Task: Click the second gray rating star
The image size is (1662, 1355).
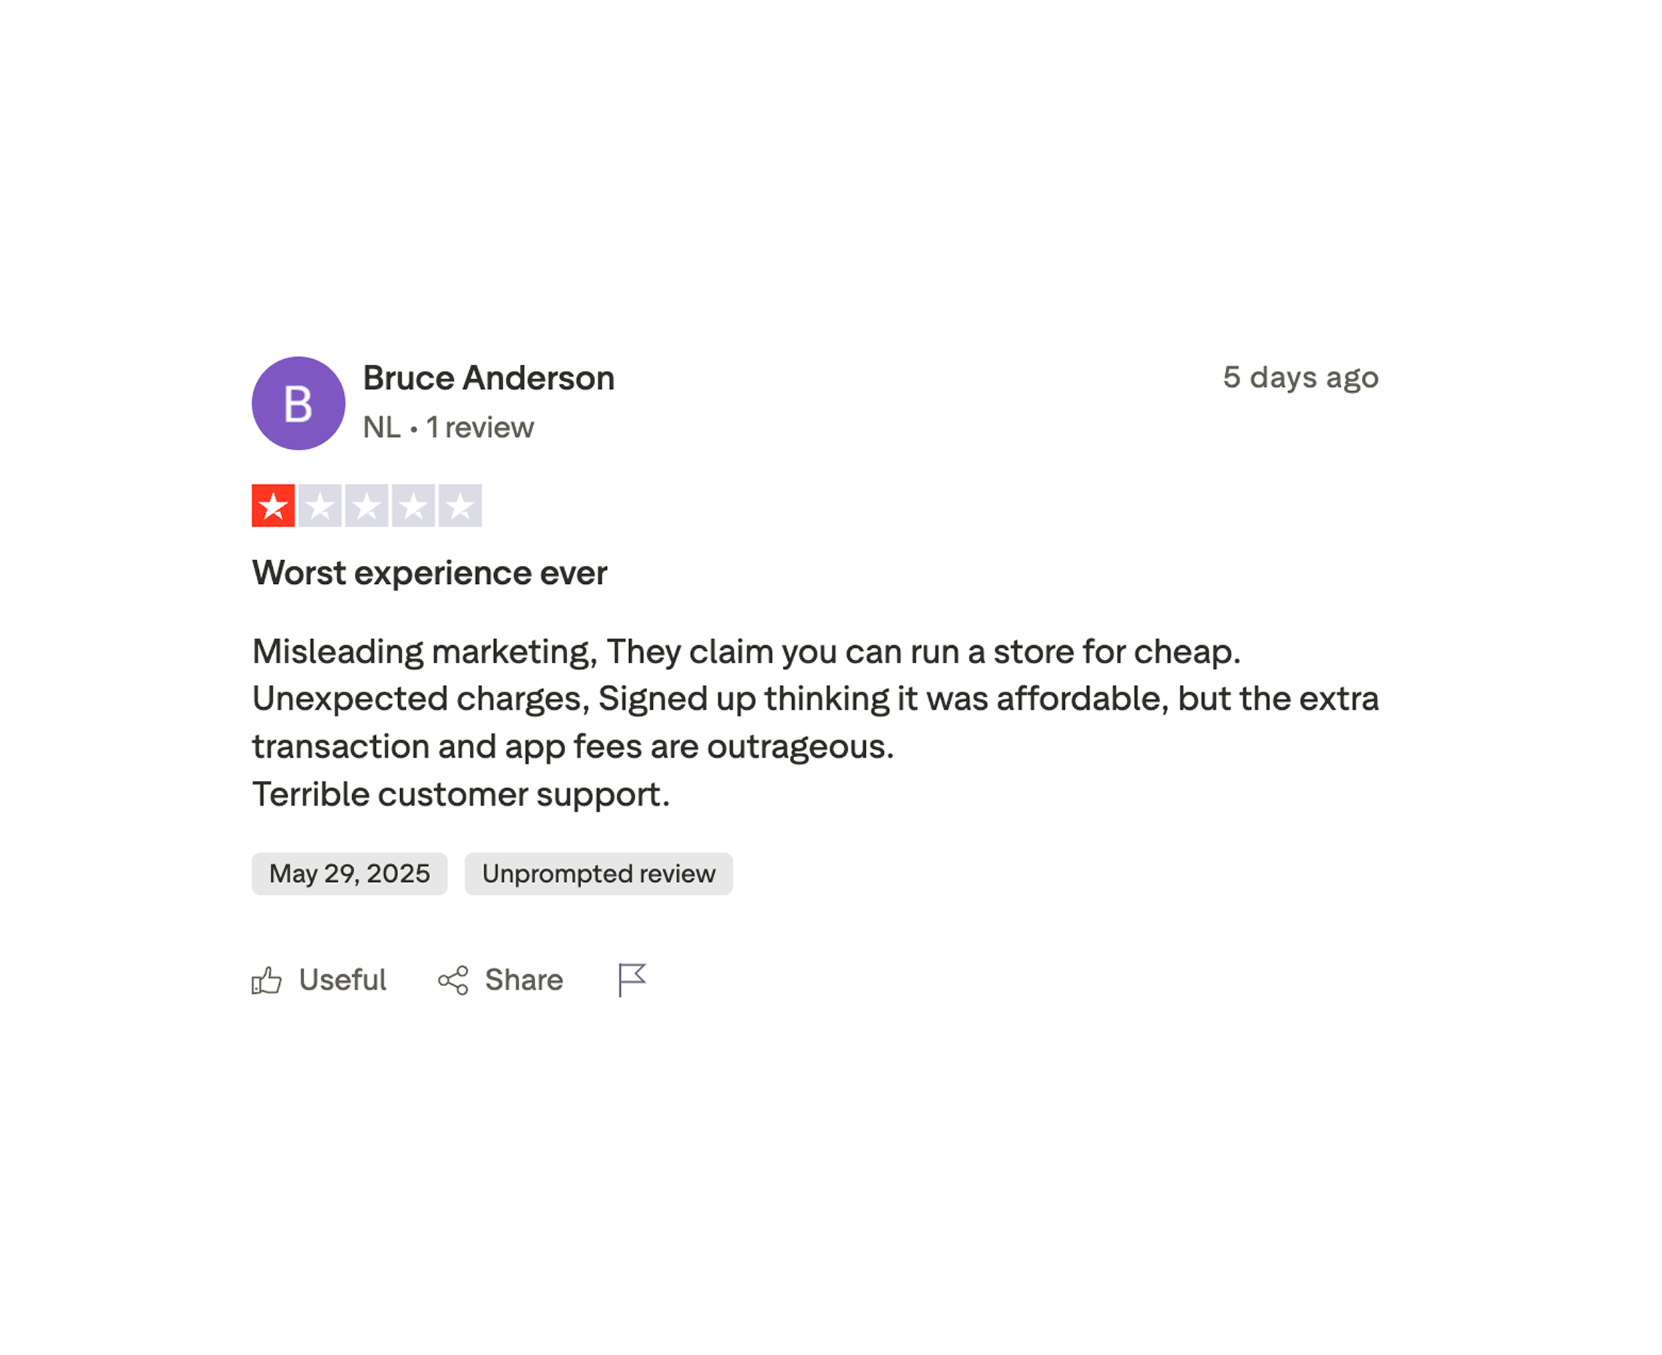Action: pyautogui.click(x=320, y=506)
